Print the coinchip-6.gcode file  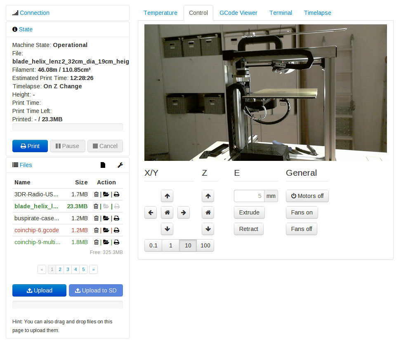117,230
